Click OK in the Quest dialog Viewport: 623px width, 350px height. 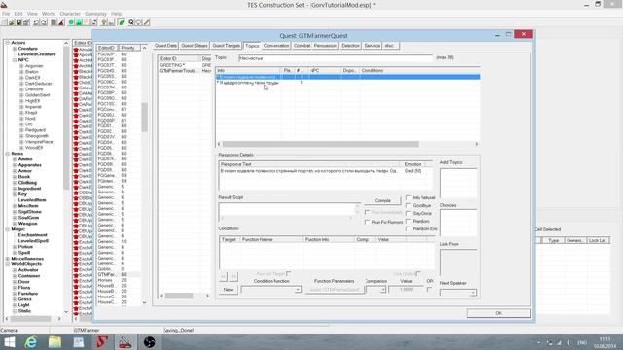[x=498, y=313]
